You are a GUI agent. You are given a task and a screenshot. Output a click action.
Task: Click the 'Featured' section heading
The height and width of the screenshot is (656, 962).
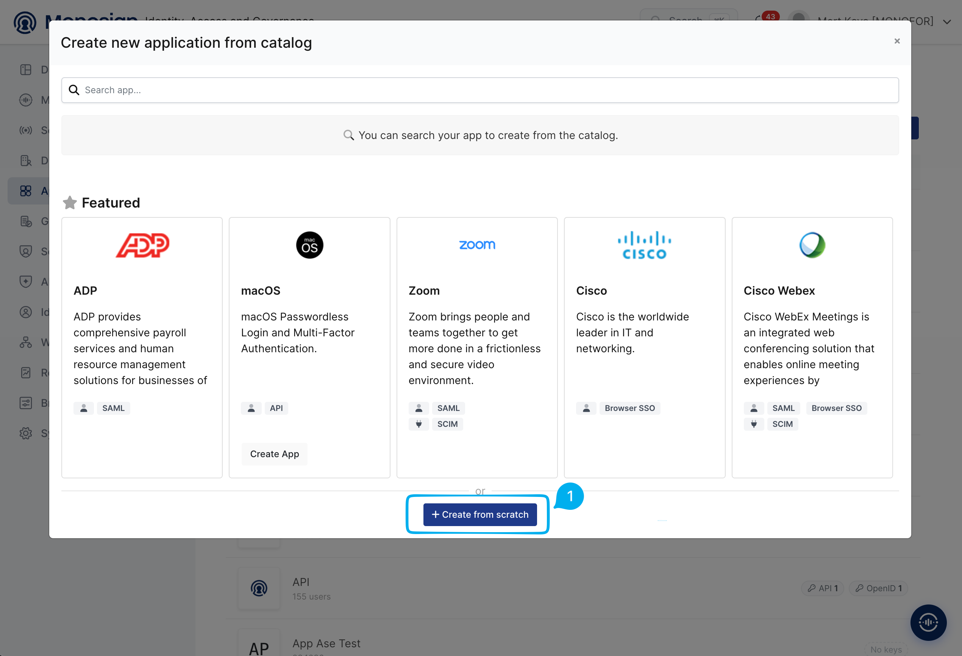pyautogui.click(x=111, y=203)
